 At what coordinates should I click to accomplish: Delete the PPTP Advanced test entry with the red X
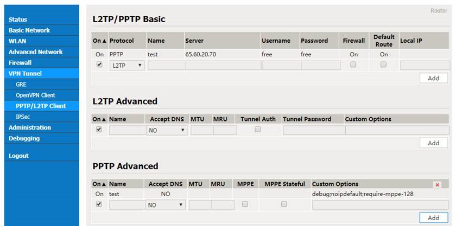(x=437, y=184)
